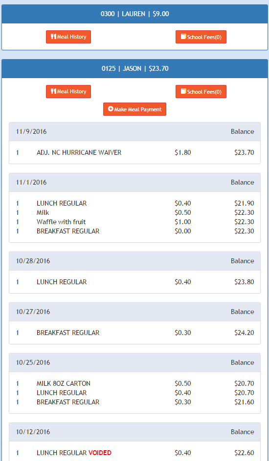Click book icon in Jason's School Fees
The width and height of the screenshot is (269, 461).
tap(183, 91)
